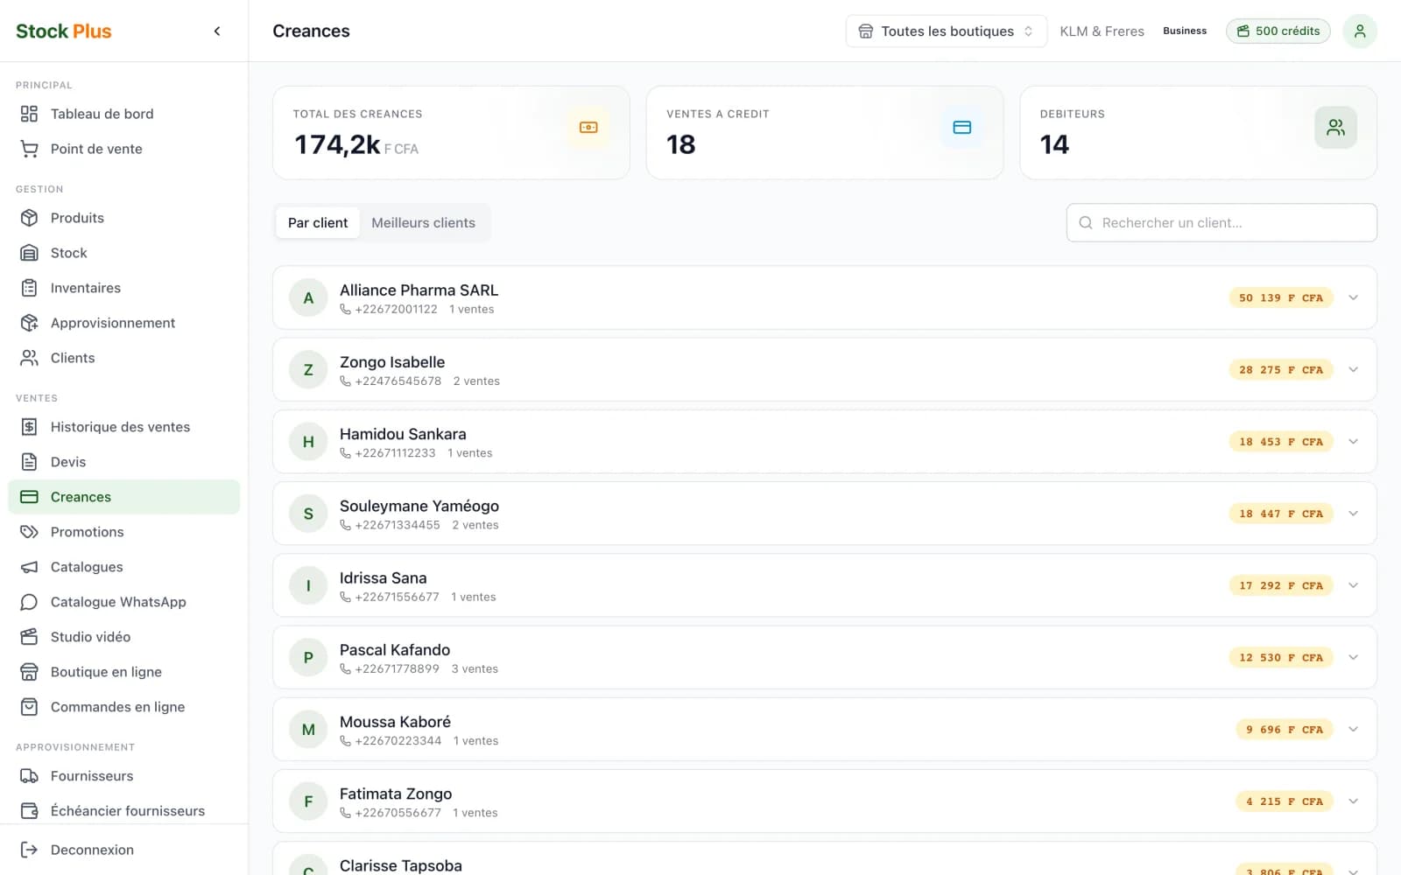1401x875 pixels.
Task: Click the 50 139 F CFA amount badge
Action: [1281, 297]
